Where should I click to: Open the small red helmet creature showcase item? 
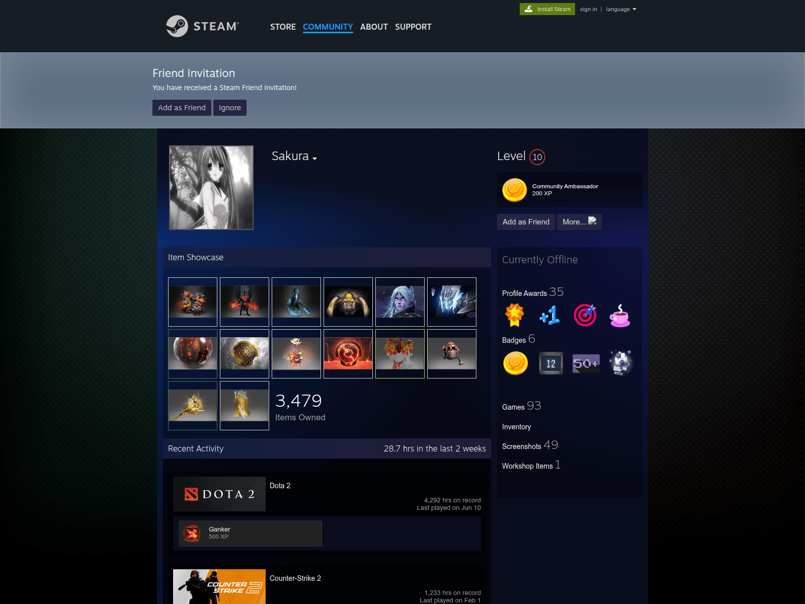click(x=452, y=354)
